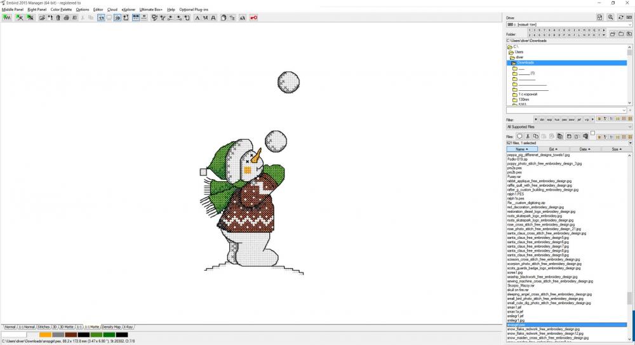Open the Right Panel menu
Viewport: 635px width, 345px height.
(37, 10)
